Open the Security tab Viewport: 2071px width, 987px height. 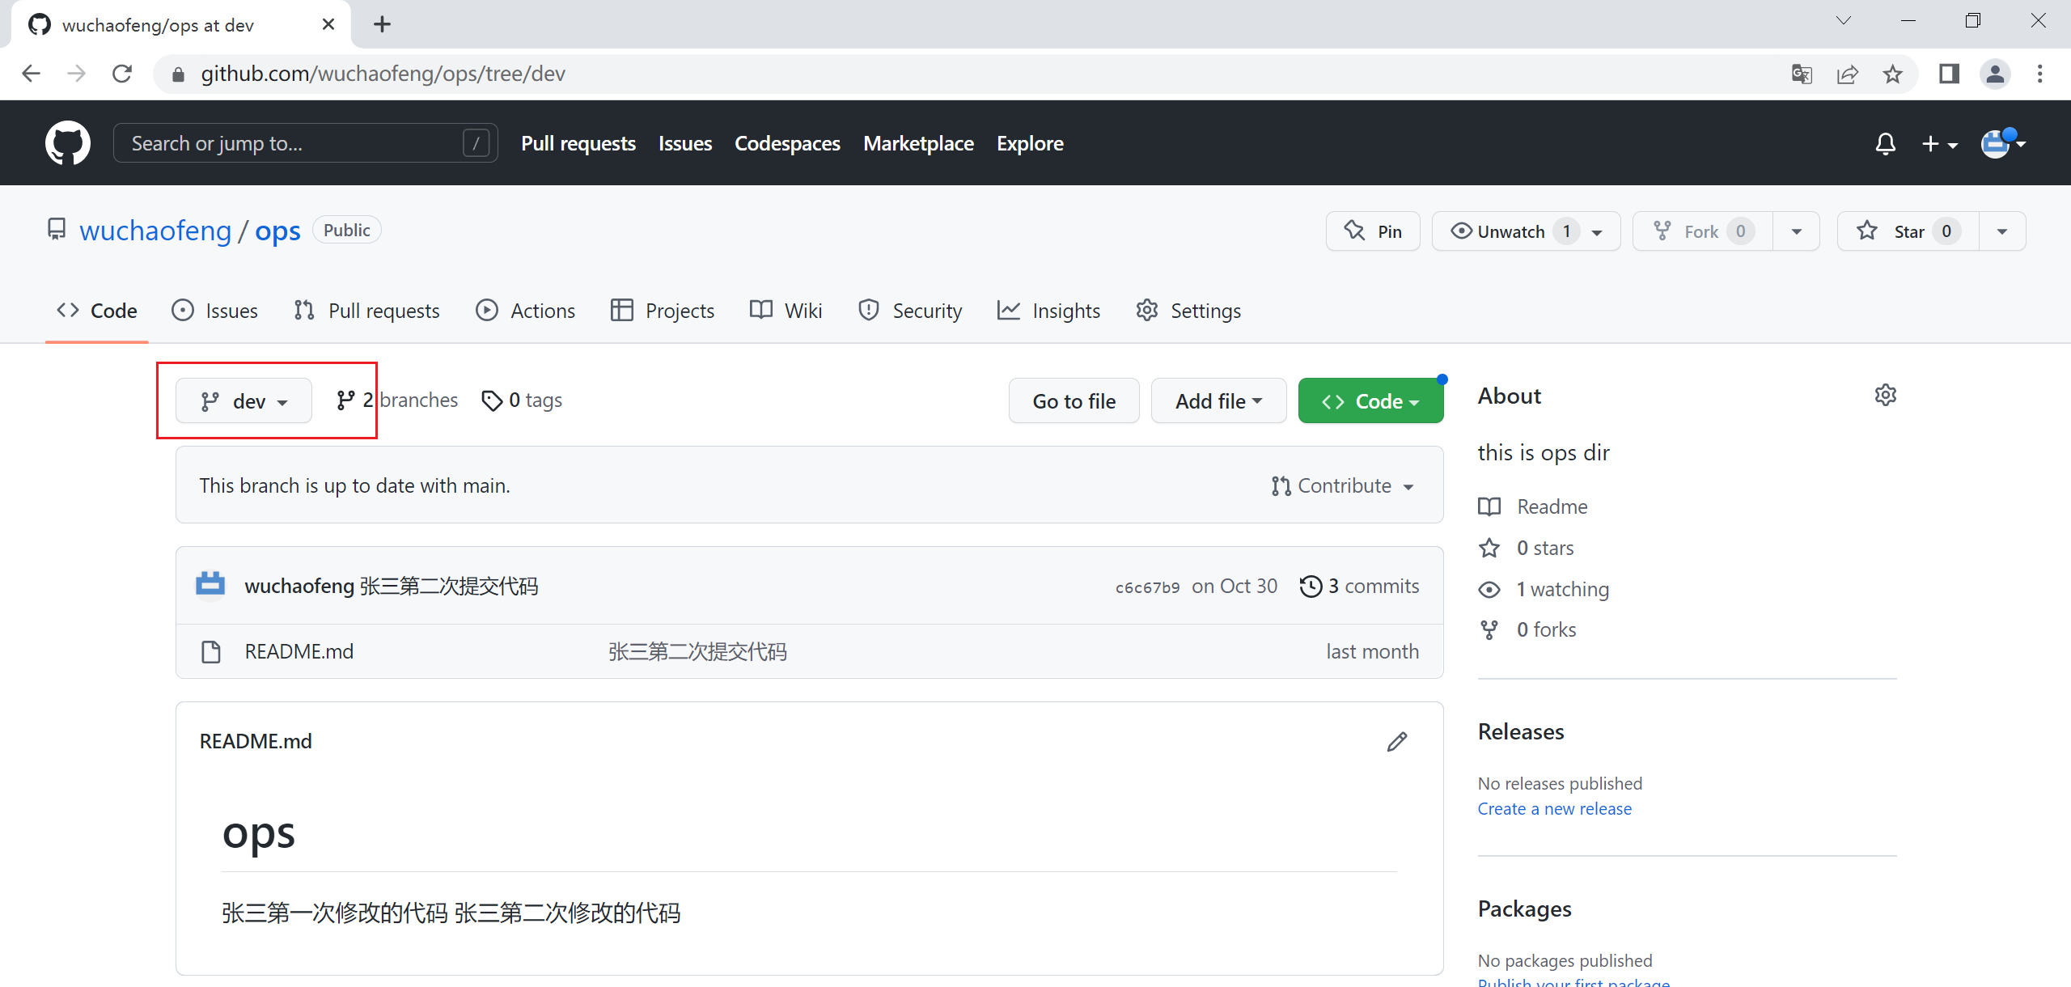[910, 311]
